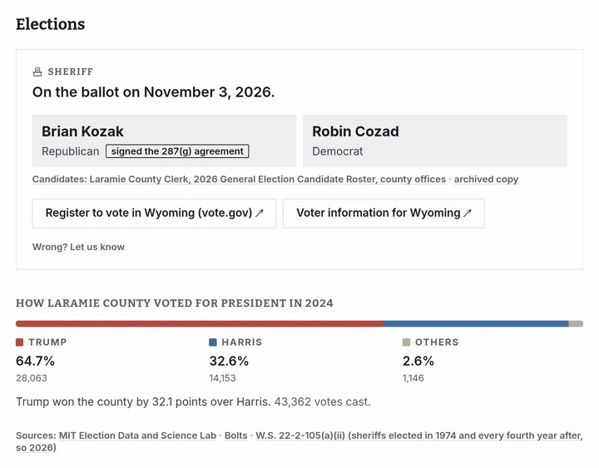Click the signed the 287(g) agreement badge
This screenshot has height=468, width=599.
click(177, 151)
